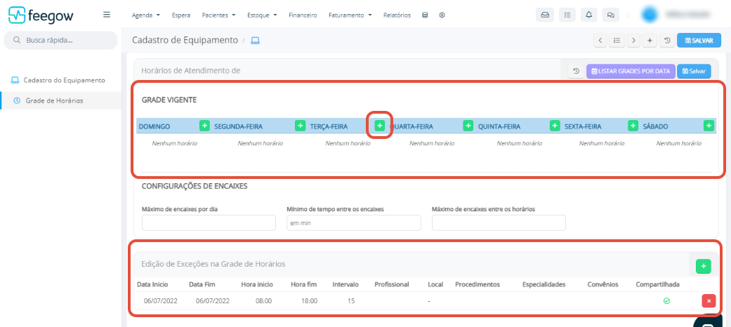731x327 pixels.
Task: Add schedule for TERÇA-FEIRA
Action: 380,126
